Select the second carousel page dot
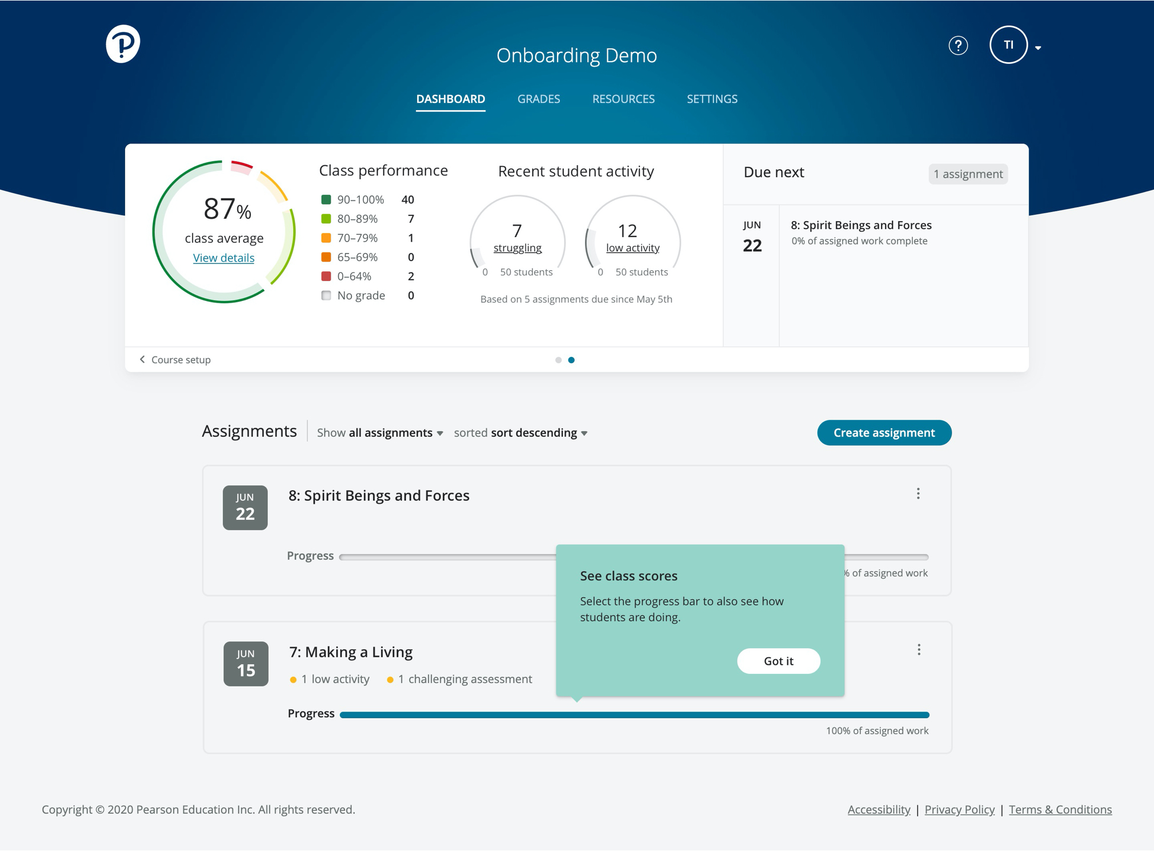This screenshot has height=851, width=1154. click(x=571, y=360)
